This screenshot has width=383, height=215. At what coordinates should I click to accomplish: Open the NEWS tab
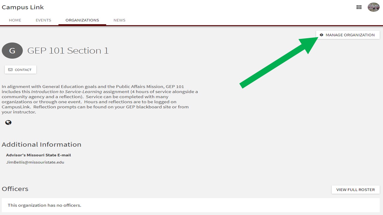tap(119, 20)
